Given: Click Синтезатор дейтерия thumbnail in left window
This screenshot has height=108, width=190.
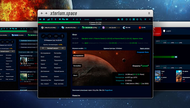Looking at the screenshot, I should (x=24, y=77).
